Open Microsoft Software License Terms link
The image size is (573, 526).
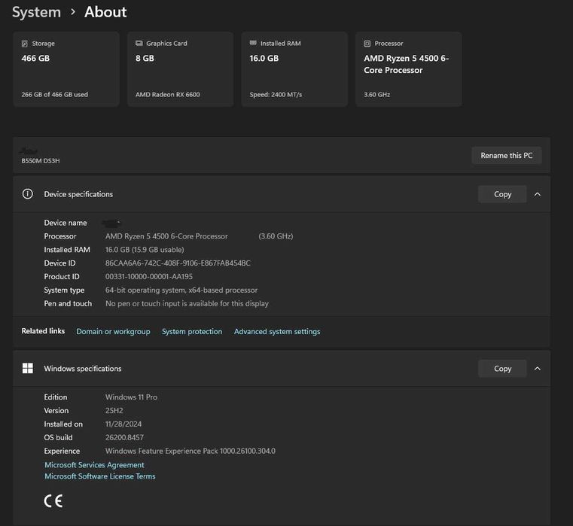[x=99, y=476]
